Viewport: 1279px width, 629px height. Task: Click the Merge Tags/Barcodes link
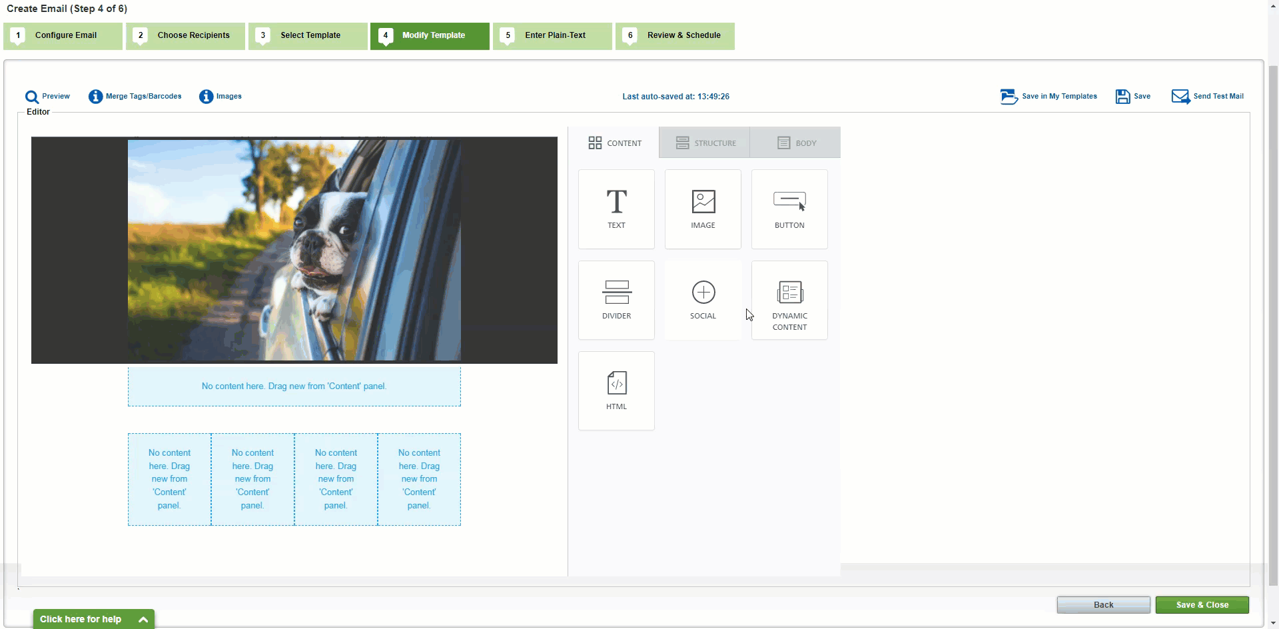(x=143, y=97)
